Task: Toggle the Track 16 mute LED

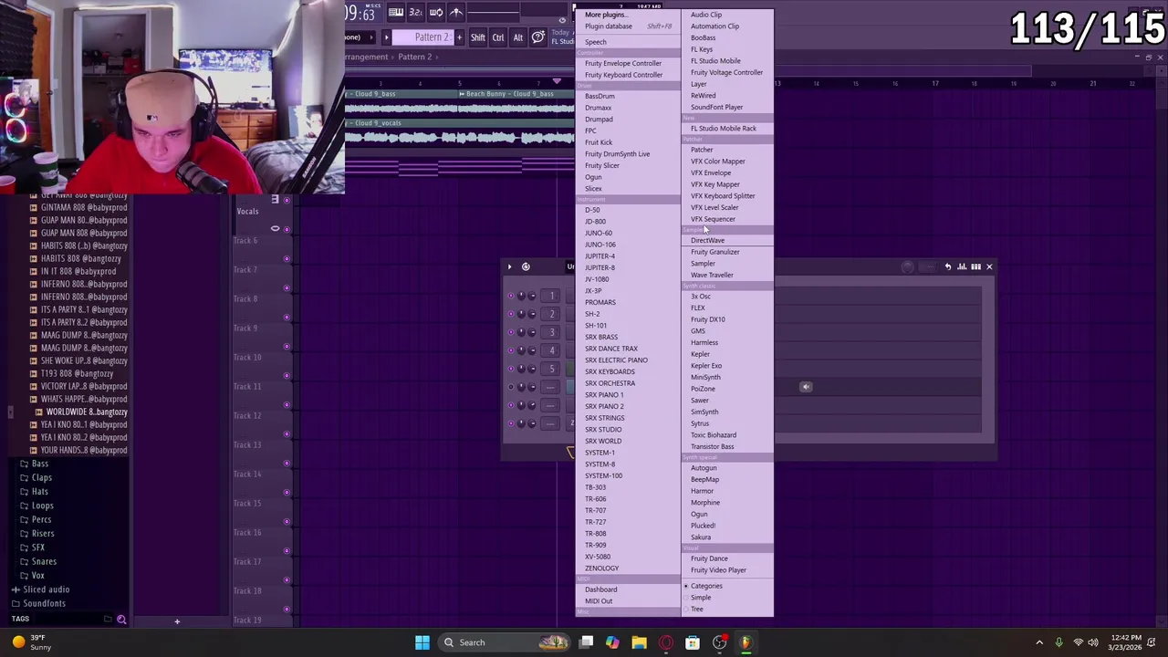Action: 287,550
